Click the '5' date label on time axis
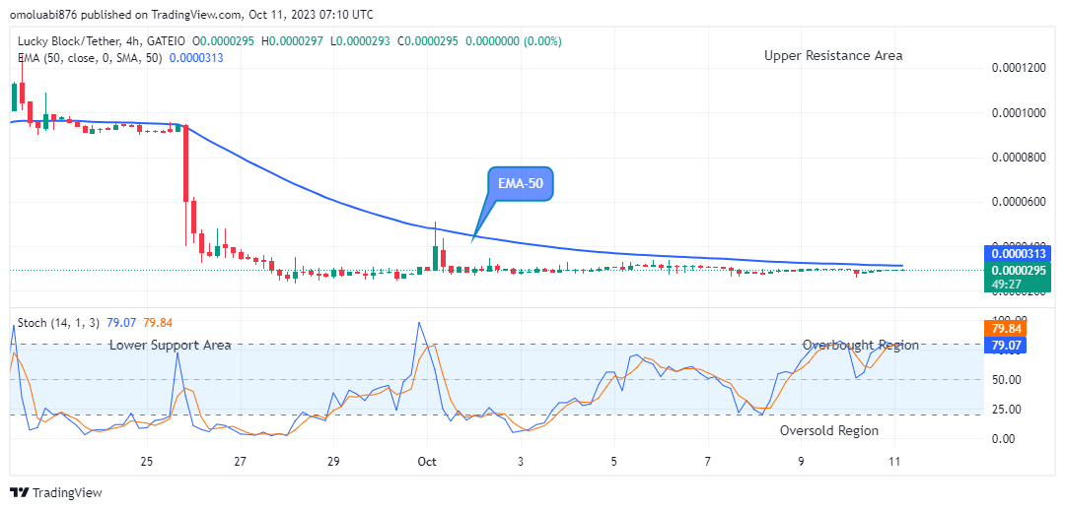 click(x=614, y=462)
